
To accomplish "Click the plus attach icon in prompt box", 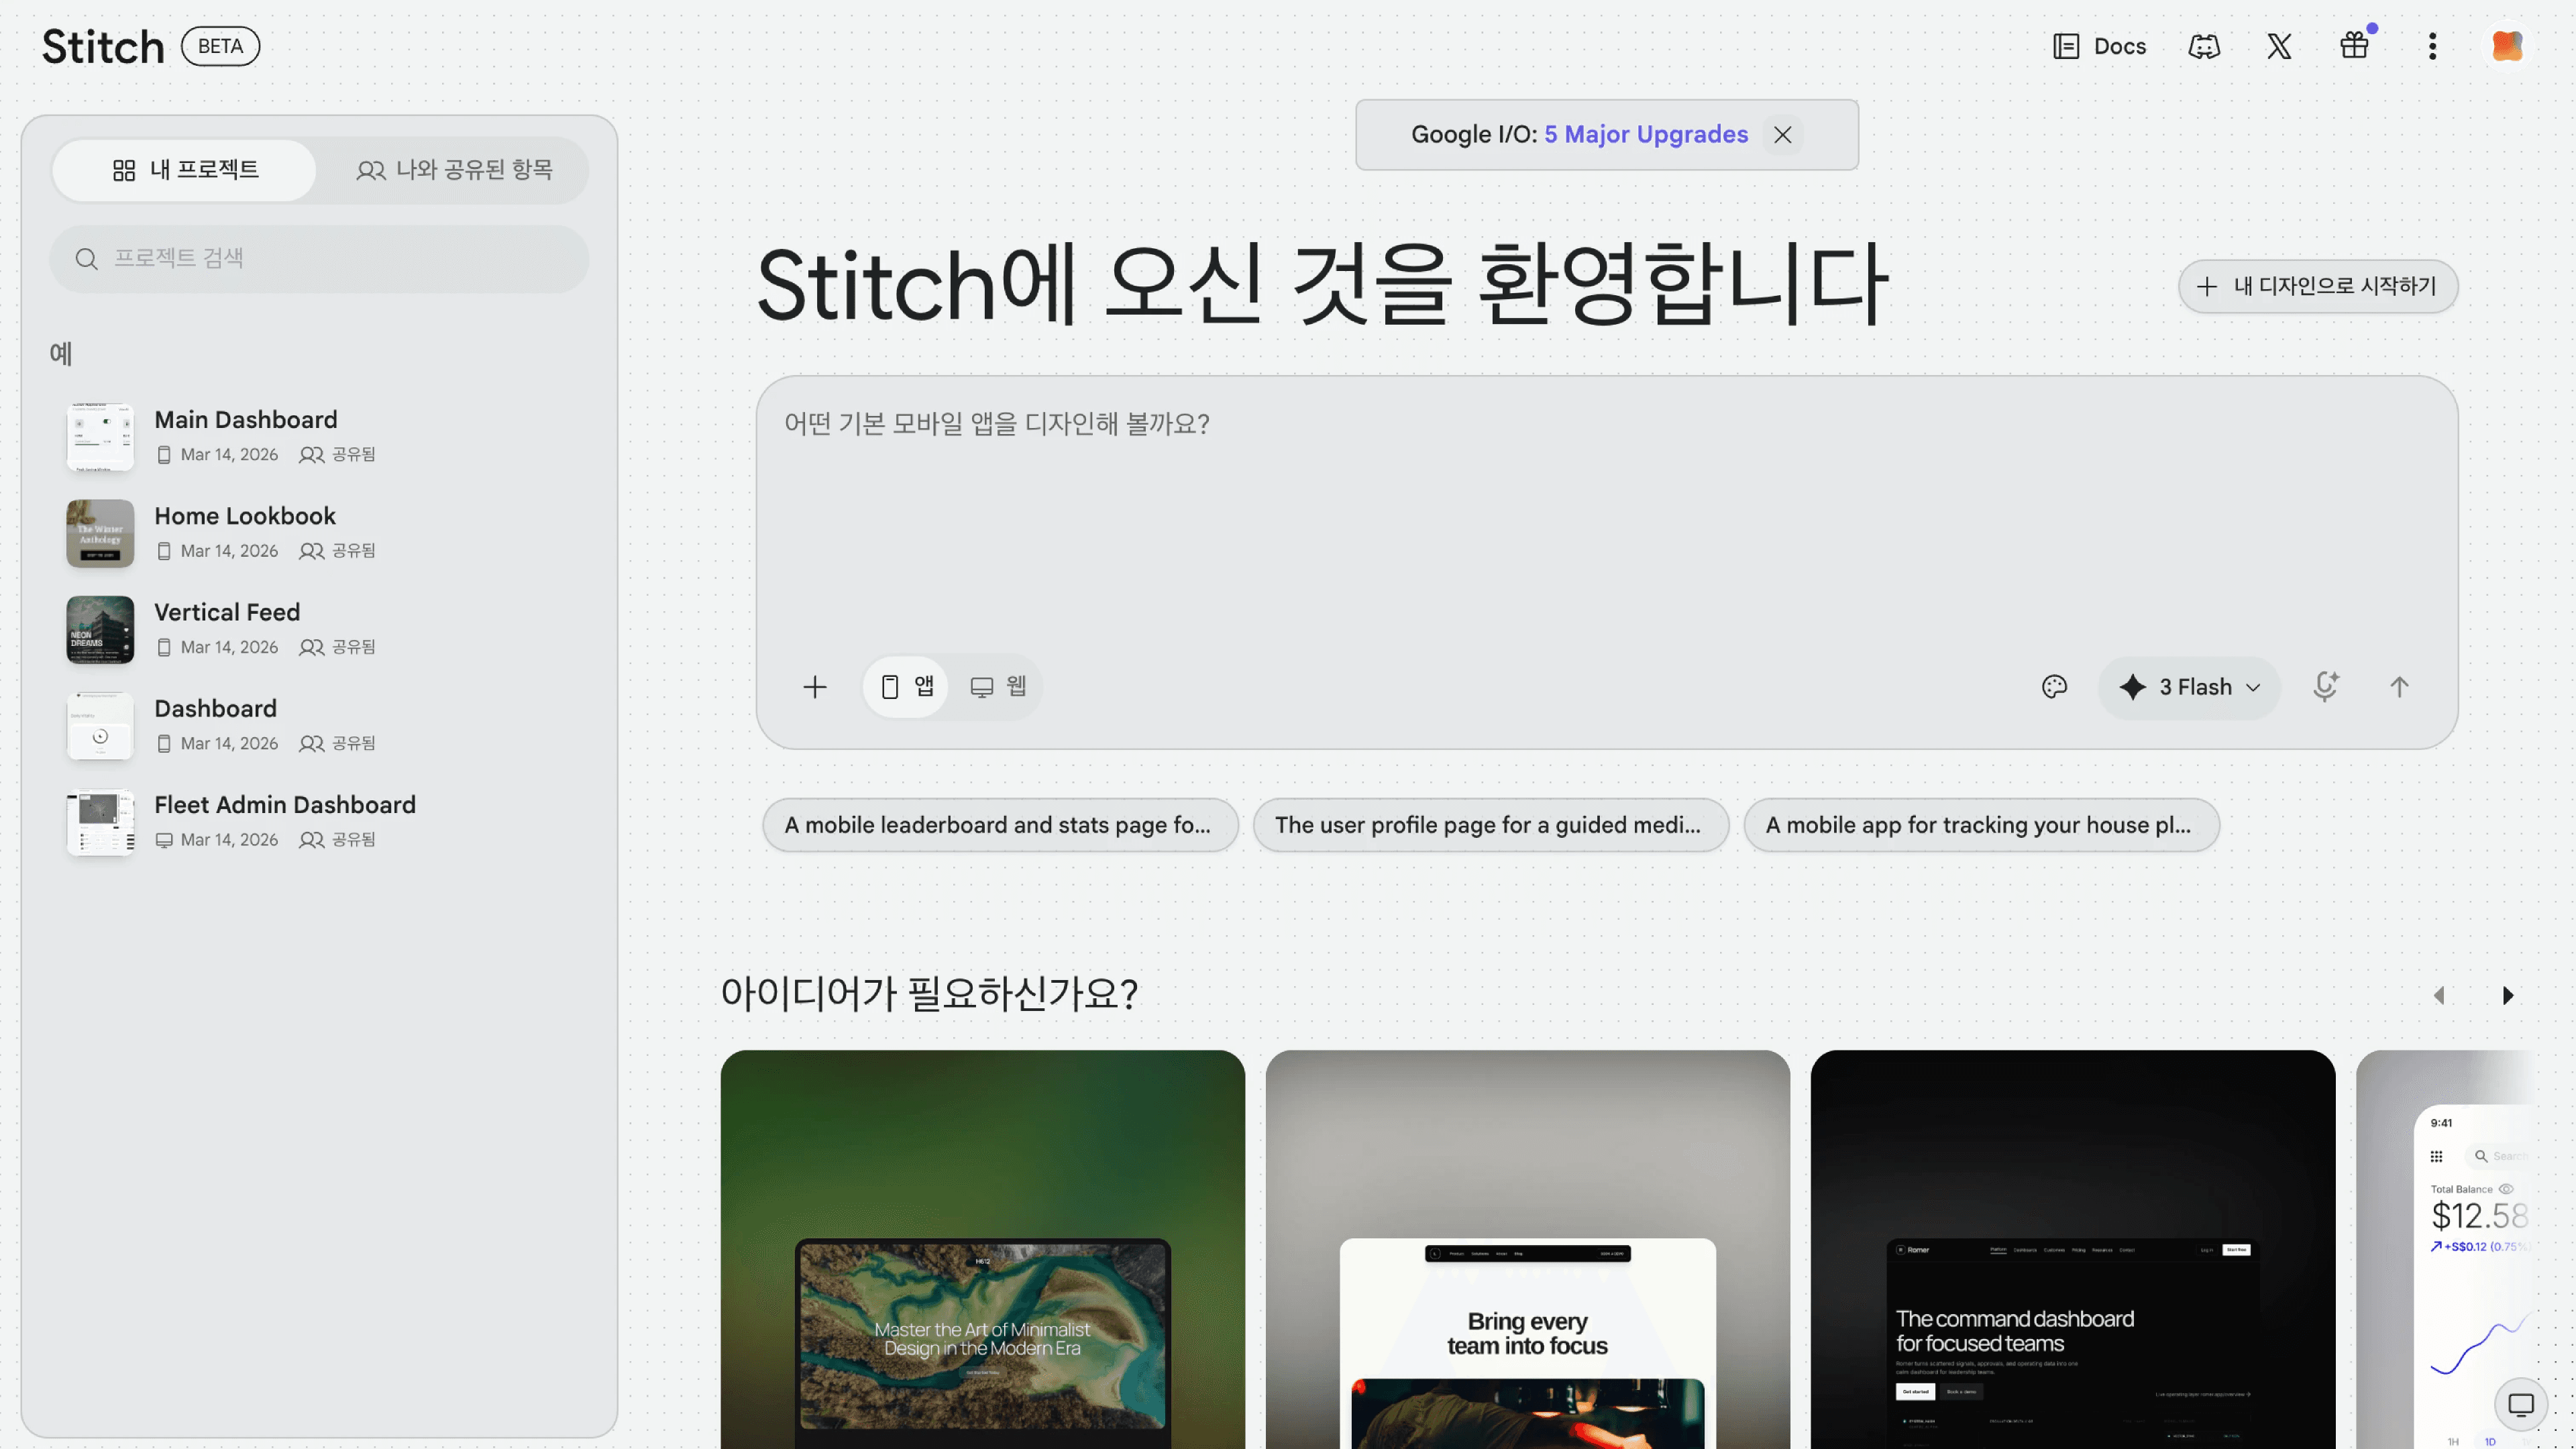I will tap(815, 686).
